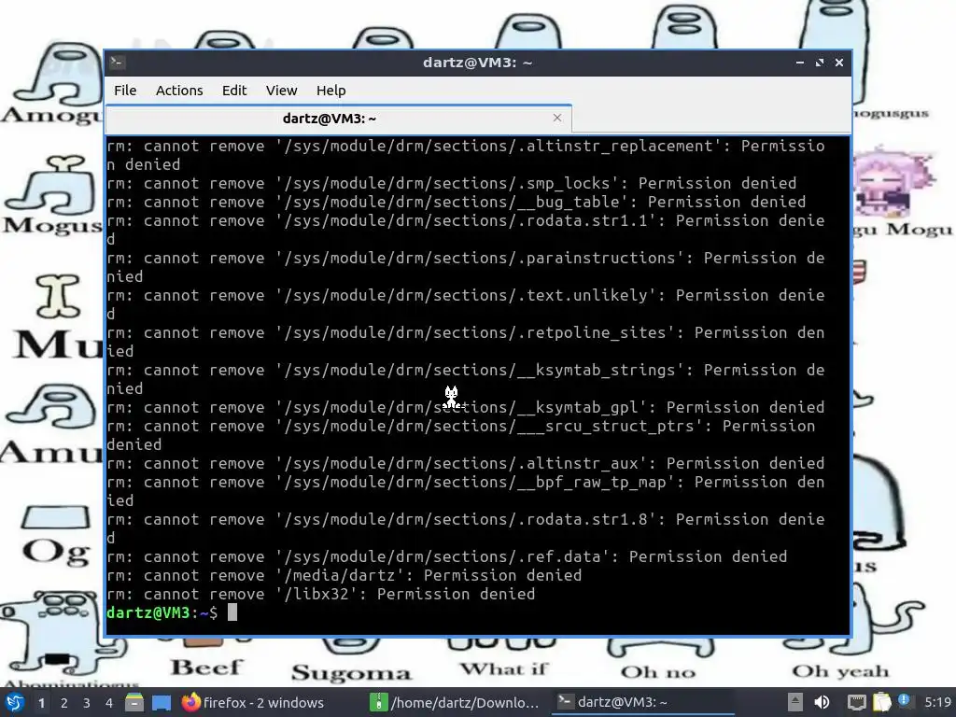
Task: Maximize the terminal window
Action: coord(820,63)
